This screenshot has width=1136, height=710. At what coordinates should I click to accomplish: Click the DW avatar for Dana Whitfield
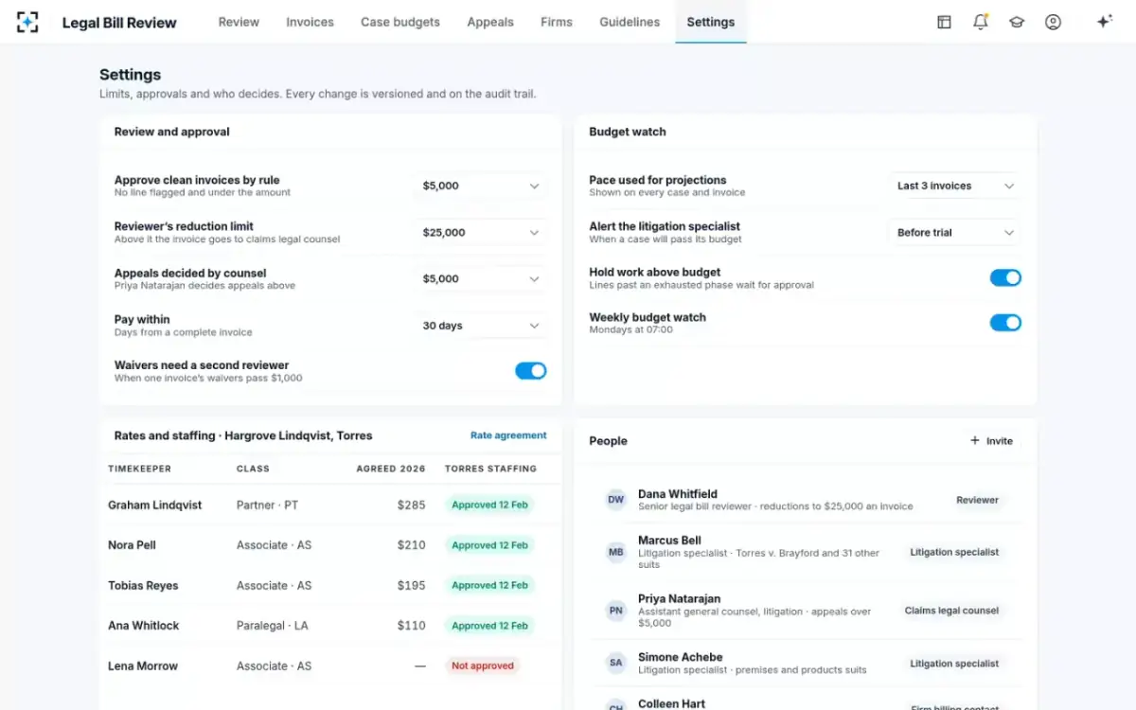pyautogui.click(x=616, y=500)
